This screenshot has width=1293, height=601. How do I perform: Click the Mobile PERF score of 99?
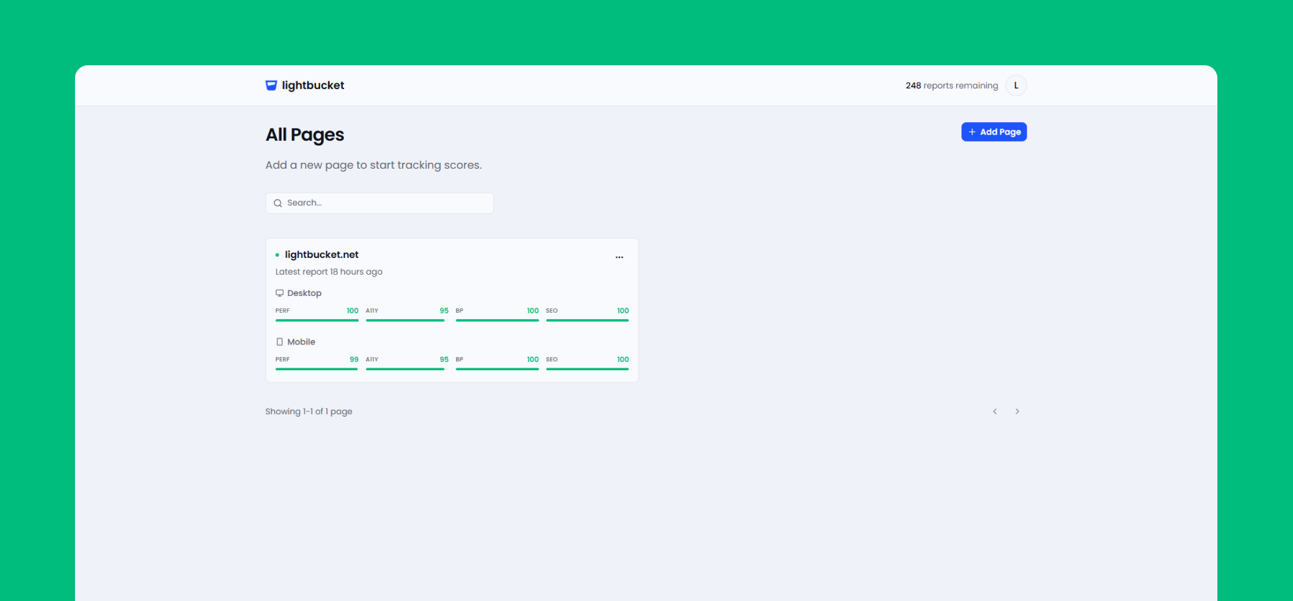(x=354, y=359)
